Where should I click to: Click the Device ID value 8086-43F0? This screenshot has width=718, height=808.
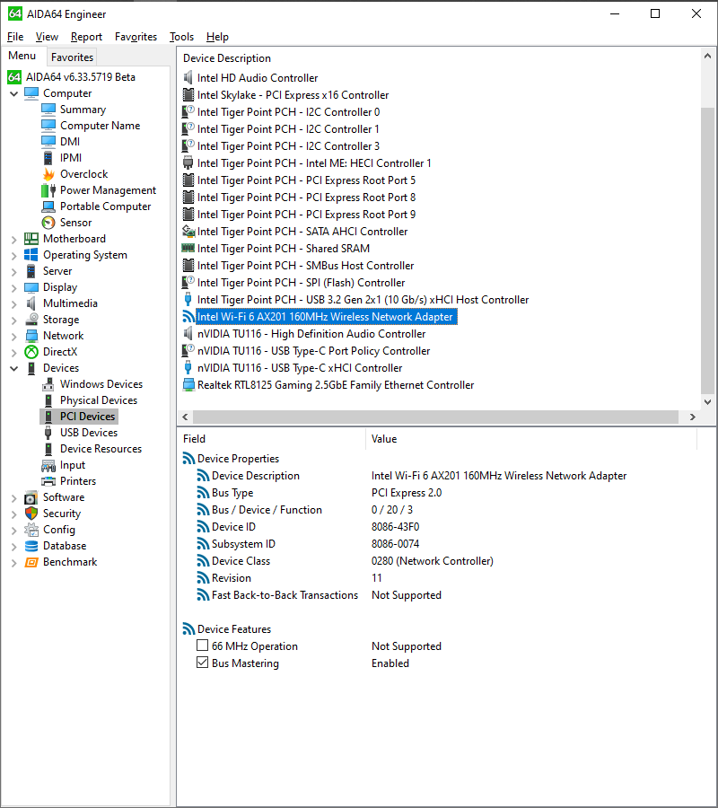tap(396, 527)
